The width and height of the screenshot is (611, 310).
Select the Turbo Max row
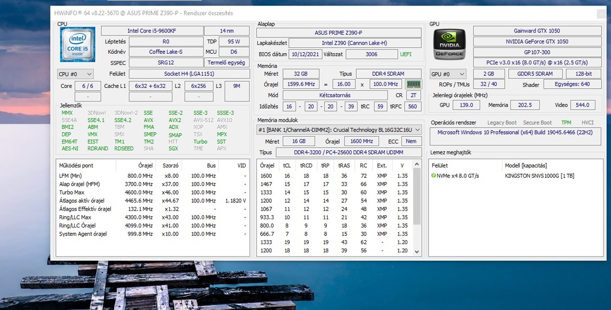pyautogui.click(x=153, y=192)
